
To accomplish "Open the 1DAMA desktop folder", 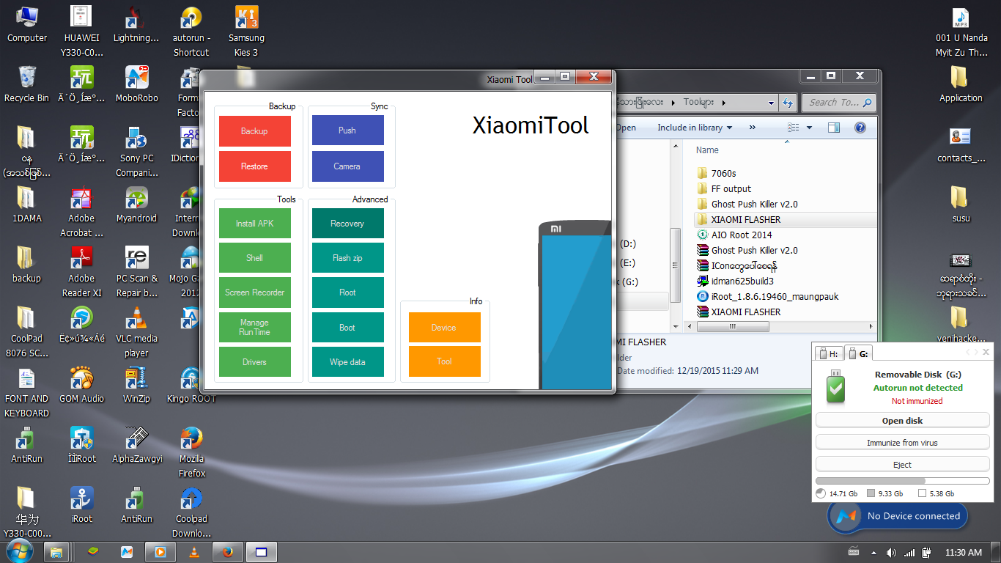I will 27,205.
